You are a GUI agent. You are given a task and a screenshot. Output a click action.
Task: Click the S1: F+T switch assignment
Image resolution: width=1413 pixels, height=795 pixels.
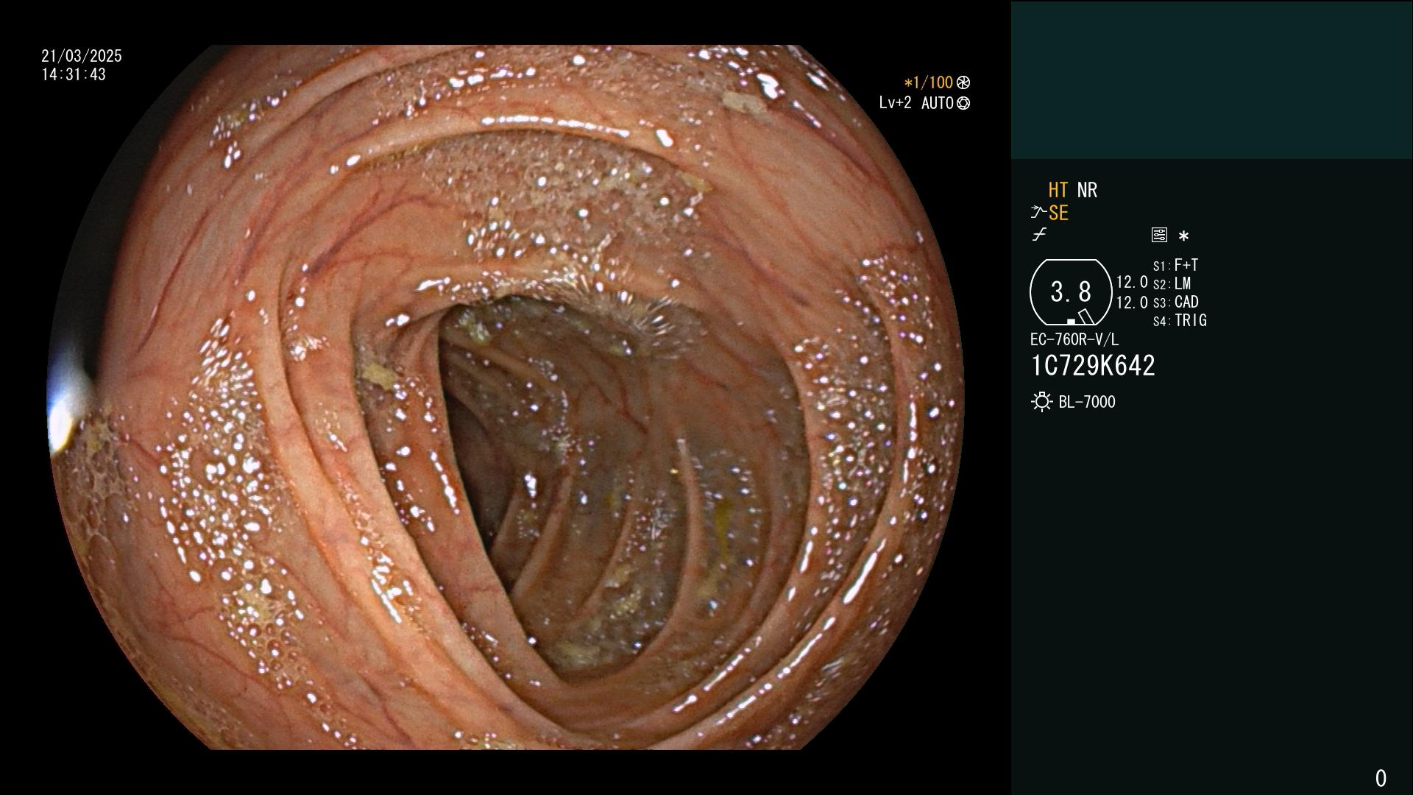[x=1175, y=265]
